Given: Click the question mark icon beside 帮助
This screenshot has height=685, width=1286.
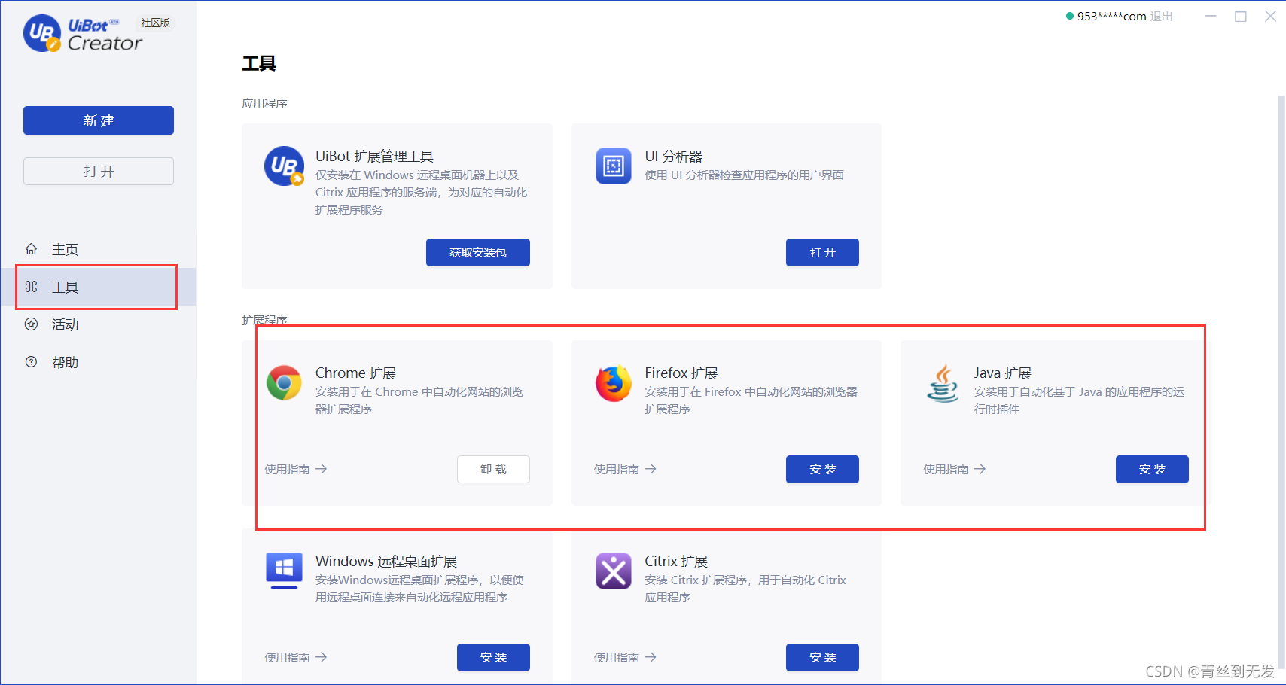Looking at the screenshot, I should tap(31, 362).
